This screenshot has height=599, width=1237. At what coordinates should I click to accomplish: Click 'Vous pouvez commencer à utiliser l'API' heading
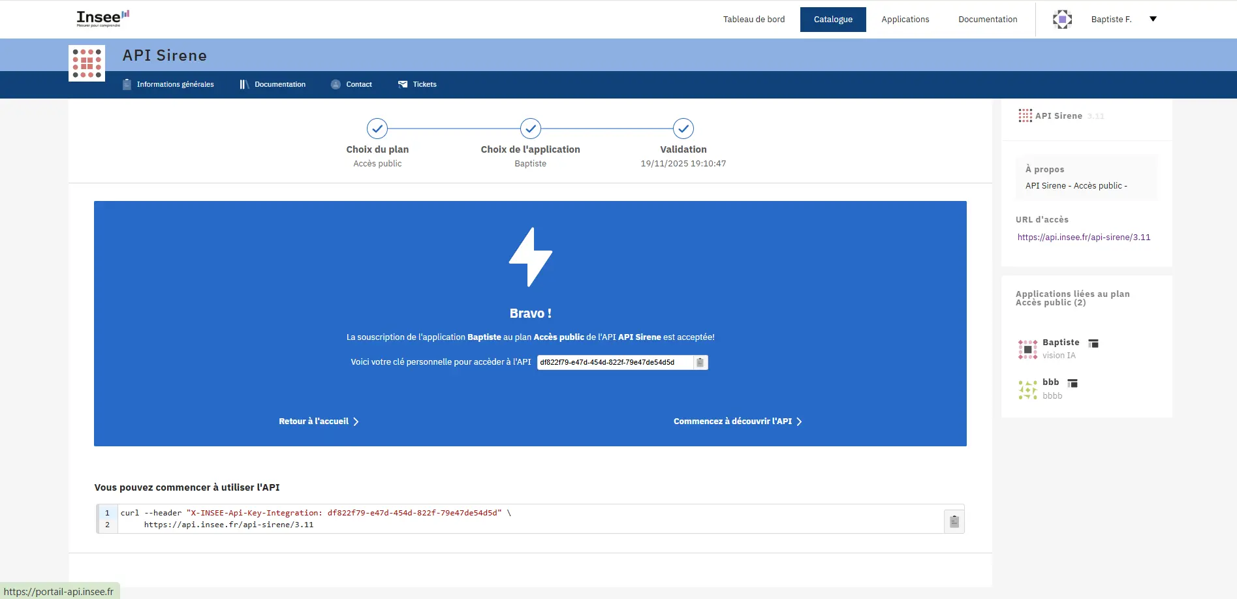(x=187, y=487)
